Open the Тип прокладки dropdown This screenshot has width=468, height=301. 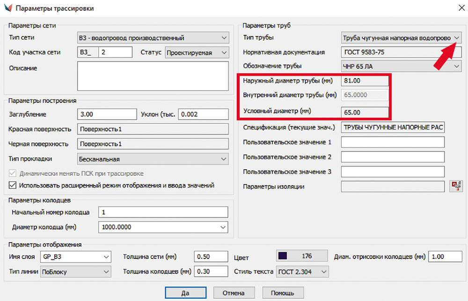coord(223,159)
